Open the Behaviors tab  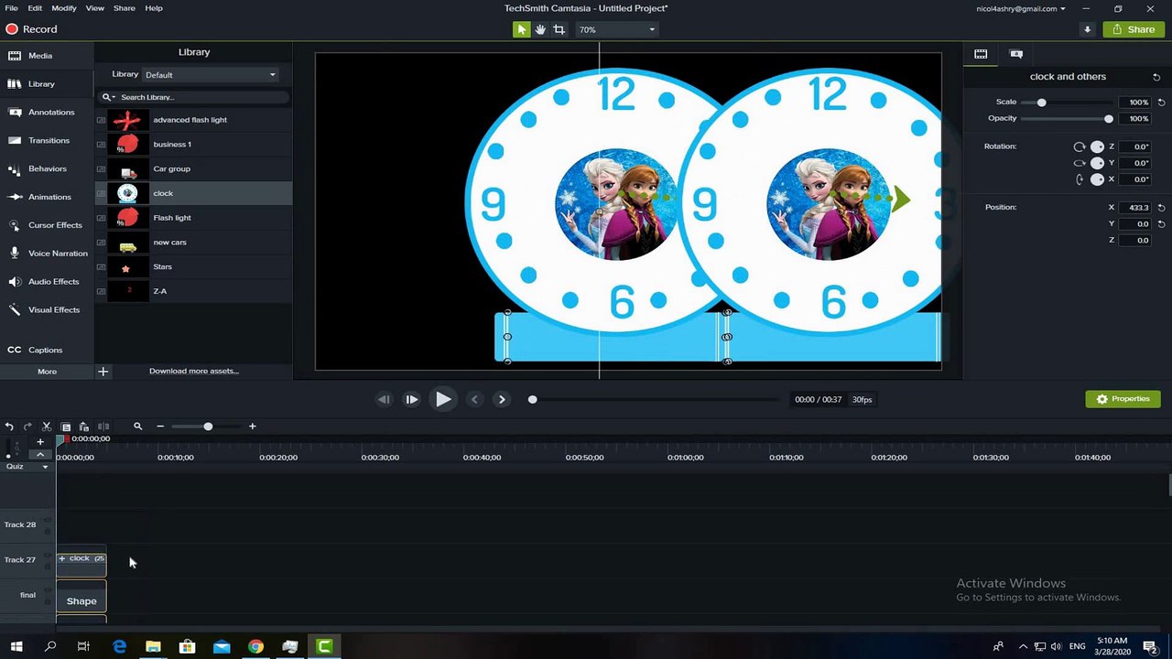pyautogui.click(x=48, y=169)
